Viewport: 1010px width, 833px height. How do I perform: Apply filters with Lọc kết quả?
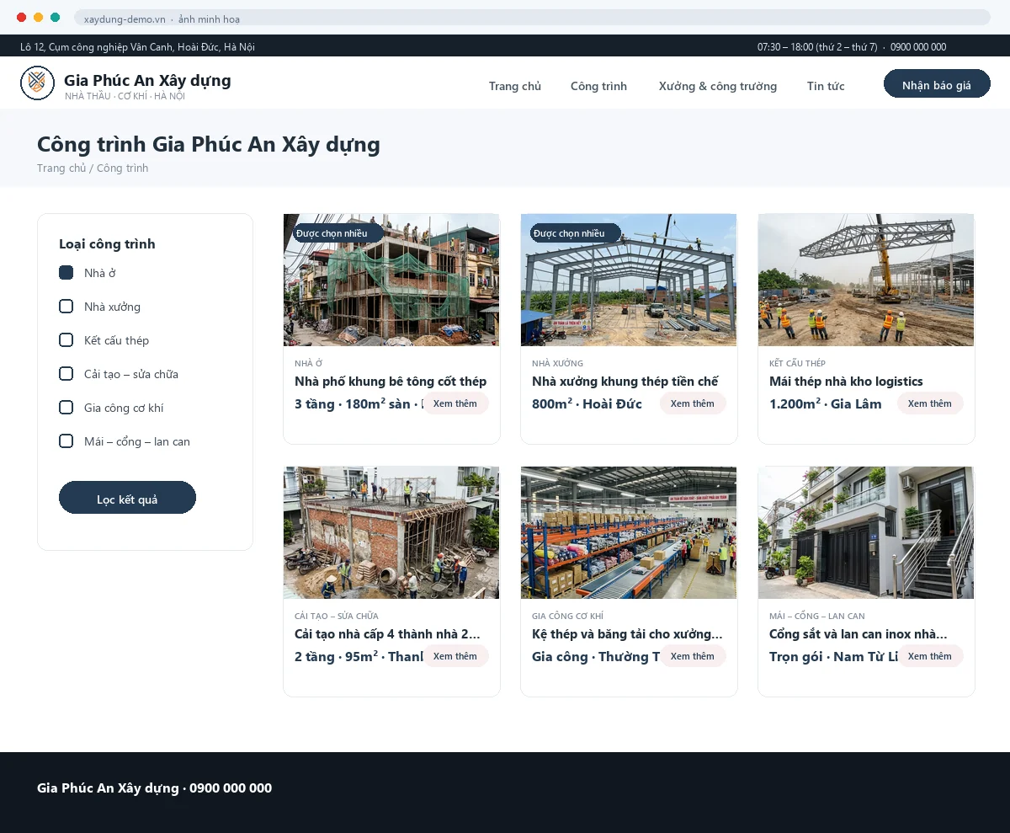(127, 498)
